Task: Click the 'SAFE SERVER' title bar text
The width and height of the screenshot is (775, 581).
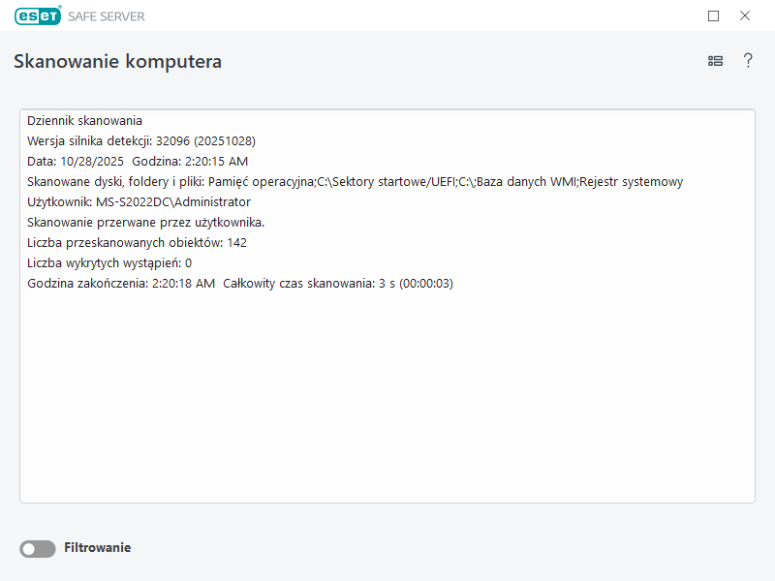Action: [x=107, y=16]
